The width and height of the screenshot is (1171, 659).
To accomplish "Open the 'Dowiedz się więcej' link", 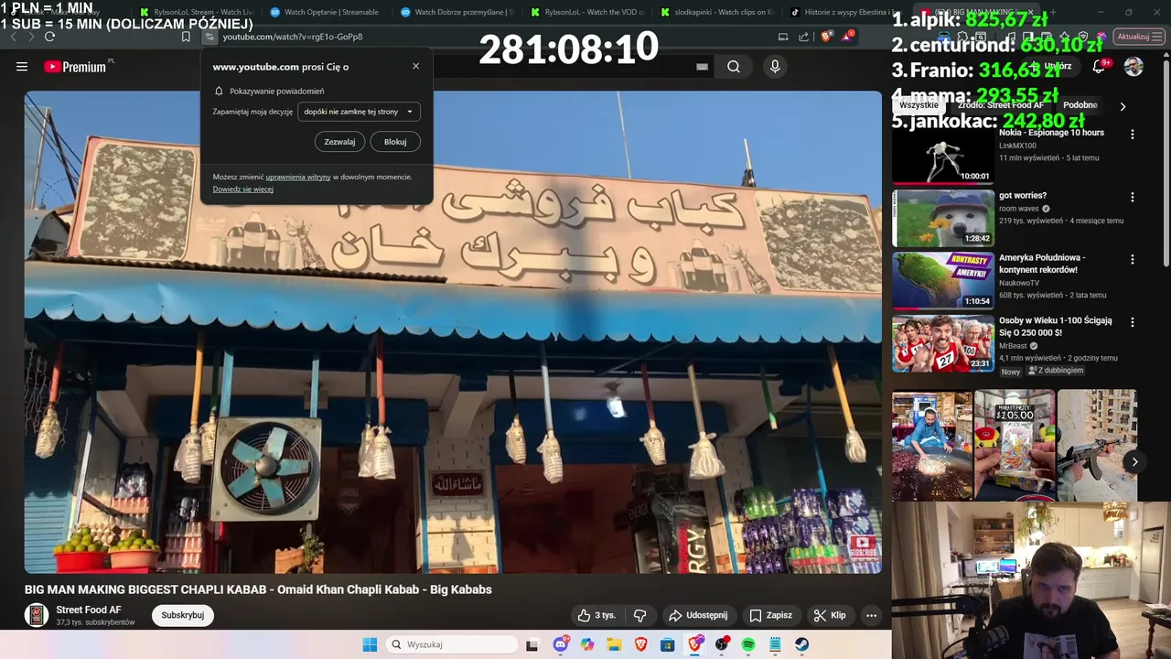I will click(x=243, y=189).
